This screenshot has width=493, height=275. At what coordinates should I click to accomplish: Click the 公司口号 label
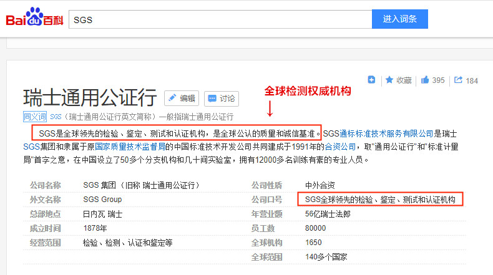(266, 200)
